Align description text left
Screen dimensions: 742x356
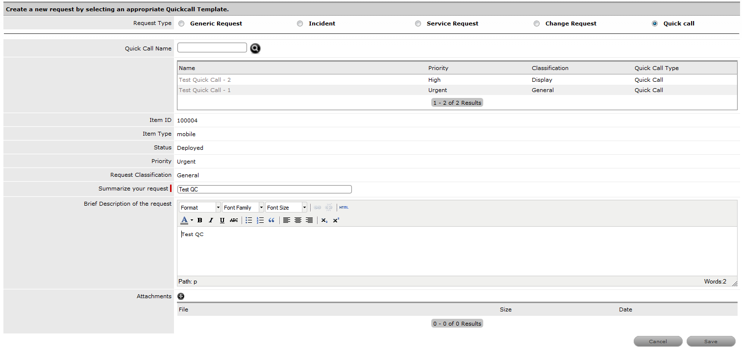(x=287, y=220)
